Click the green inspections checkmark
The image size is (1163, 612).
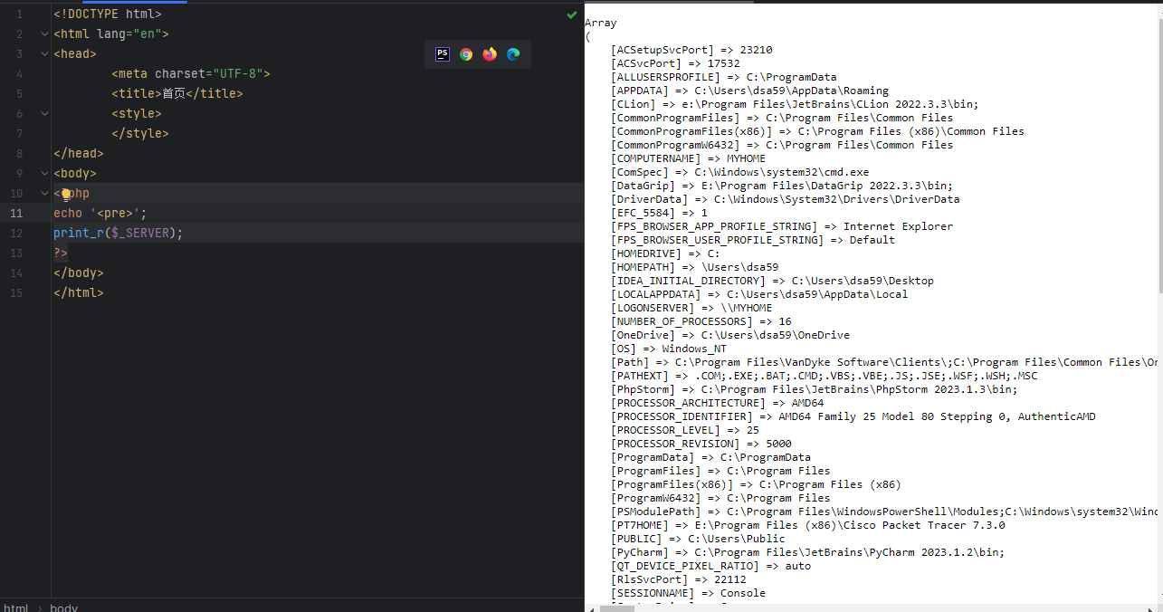(570, 14)
